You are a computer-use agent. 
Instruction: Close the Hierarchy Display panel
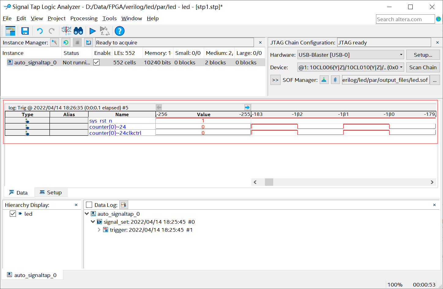point(76,205)
